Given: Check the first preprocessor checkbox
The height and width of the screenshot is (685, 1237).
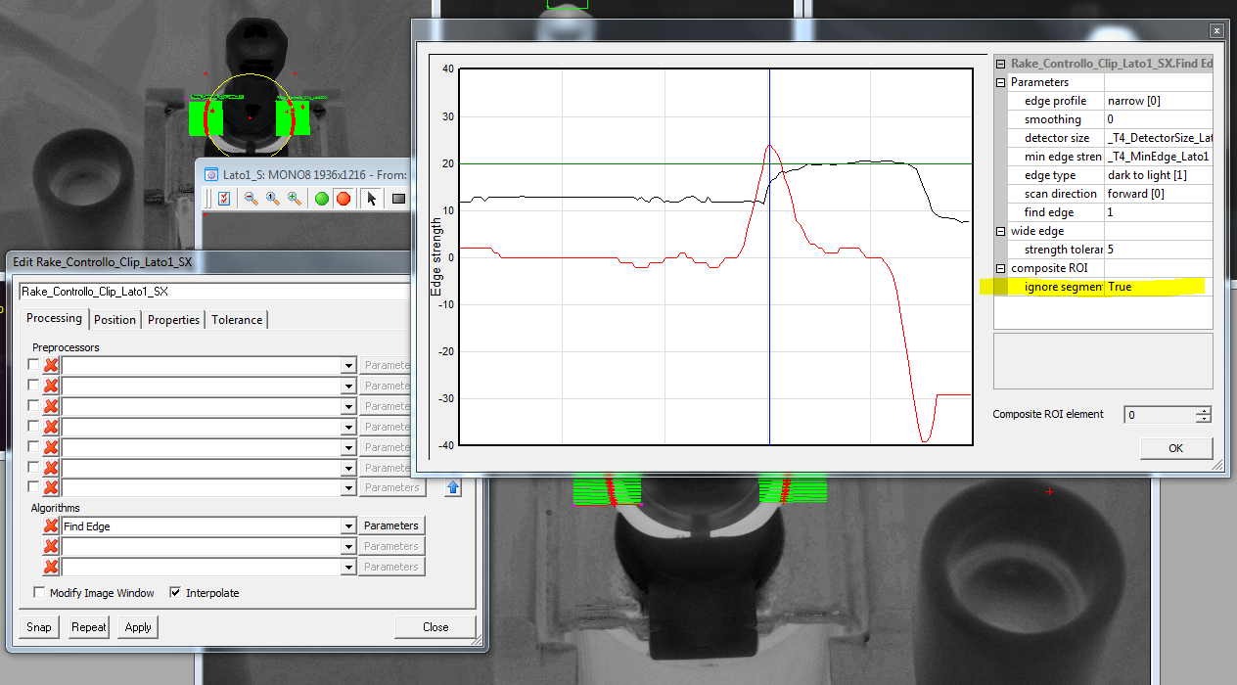Looking at the screenshot, I should tap(33, 365).
